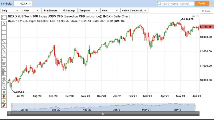This screenshot has height=120, width=214.
Task: Click the chart title NDX.X Daily Chart
Action: [x=69, y=17]
